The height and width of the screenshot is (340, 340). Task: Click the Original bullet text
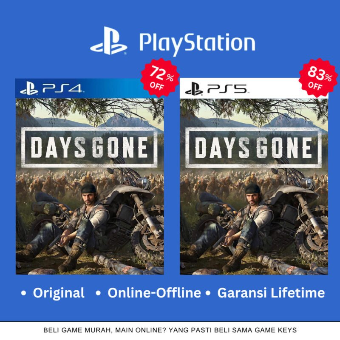tap(59, 293)
